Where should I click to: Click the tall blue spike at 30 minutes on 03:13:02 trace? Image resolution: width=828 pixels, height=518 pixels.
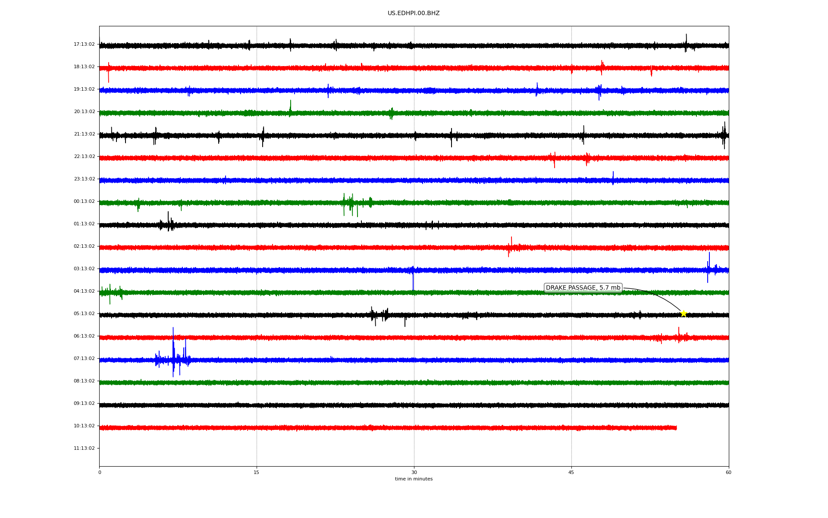pos(413,278)
